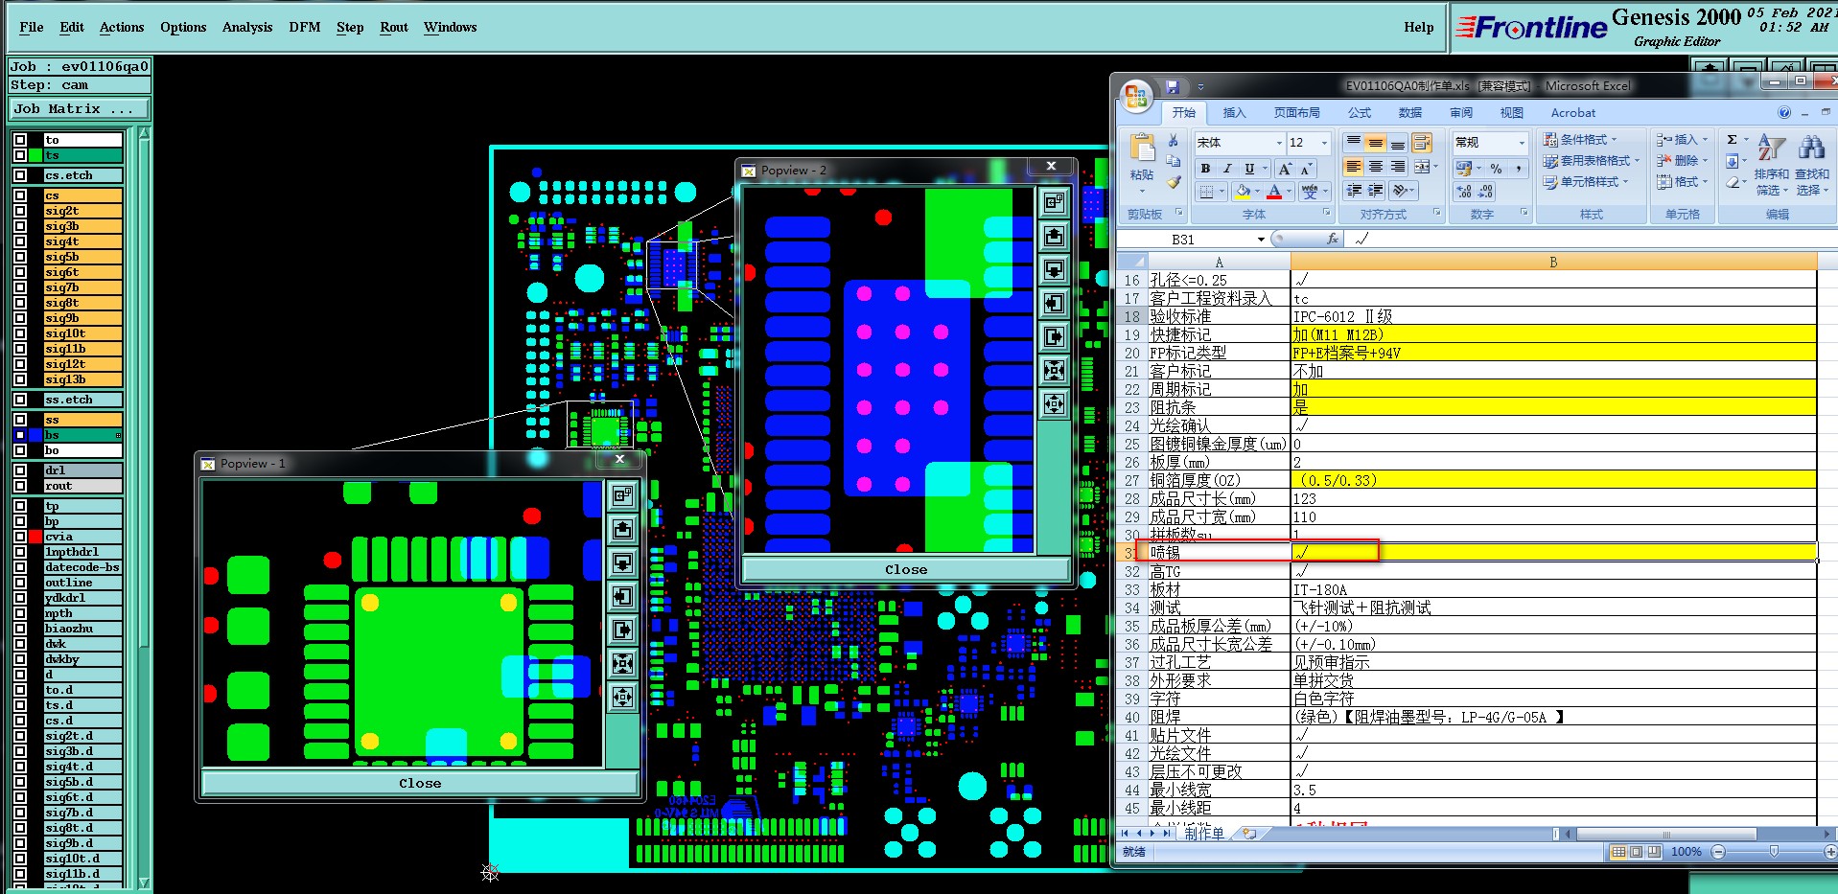Click the insert function fx icon

(x=1333, y=239)
